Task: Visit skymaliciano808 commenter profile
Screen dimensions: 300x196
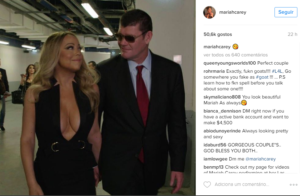Action: (x=222, y=97)
